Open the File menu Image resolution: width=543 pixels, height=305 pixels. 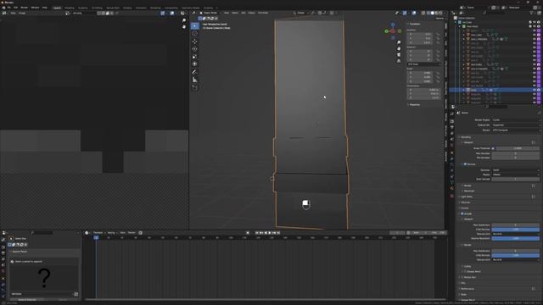[x=9, y=8]
